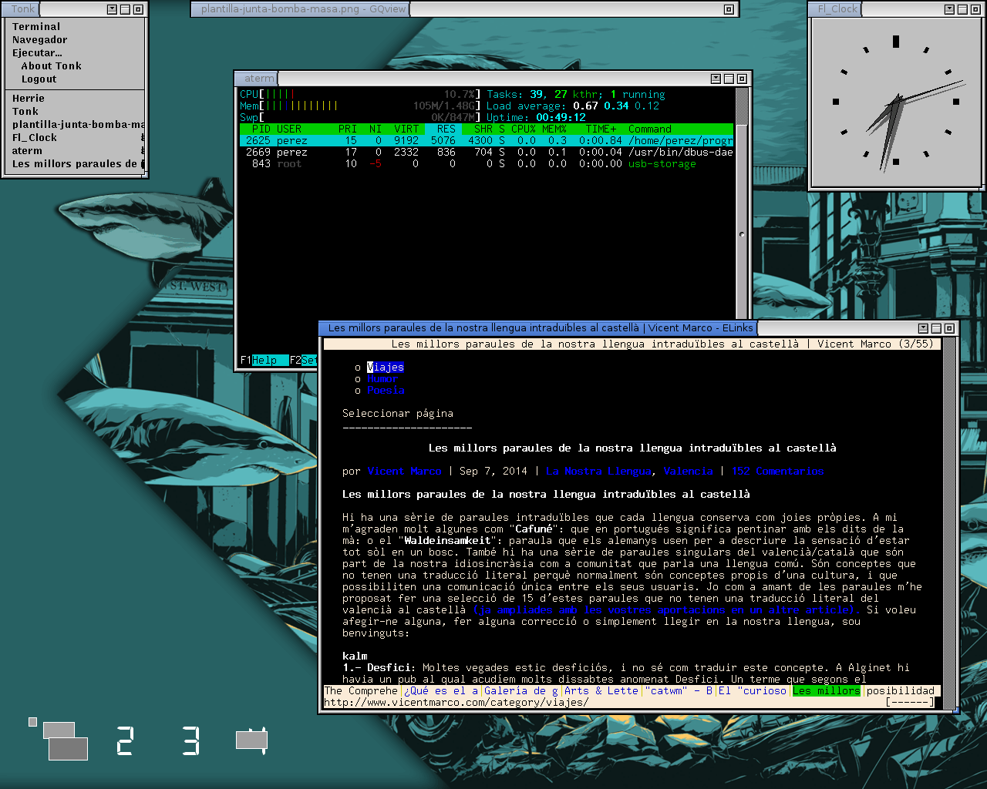This screenshot has width=987, height=789.
Task: Click the down-arrow button in the ELinks title bar
Action: tap(923, 328)
